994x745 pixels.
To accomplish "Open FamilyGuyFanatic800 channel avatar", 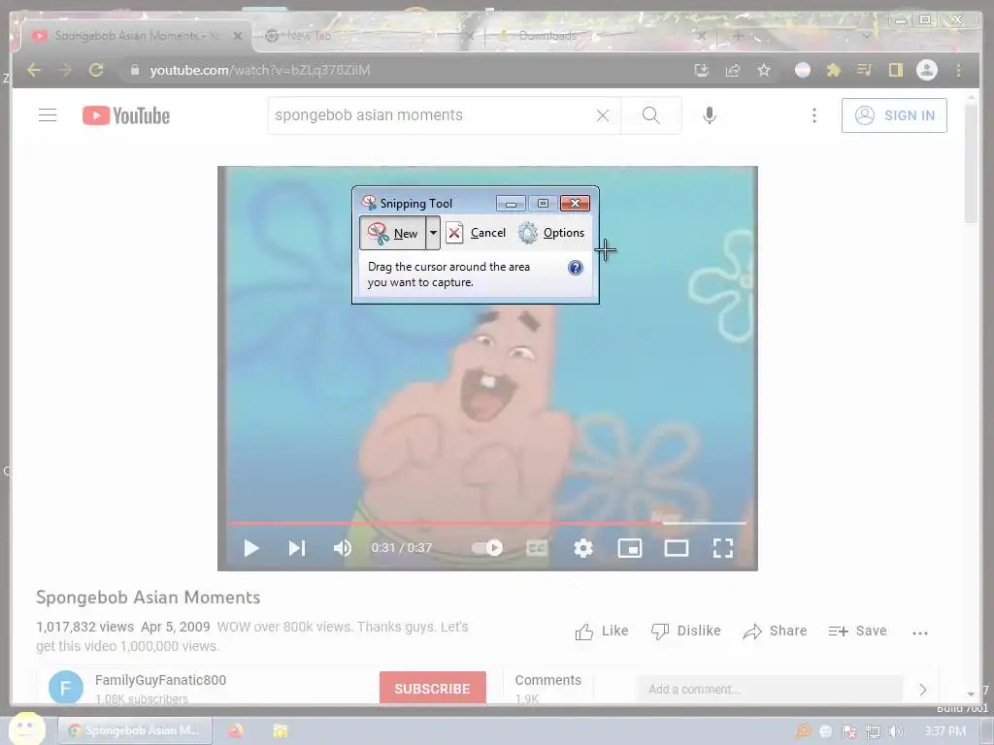I will pyautogui.click(x=66, y=688).
